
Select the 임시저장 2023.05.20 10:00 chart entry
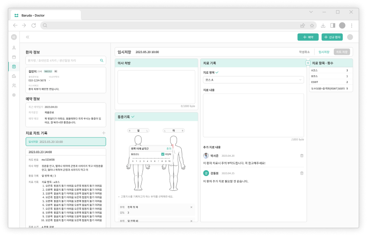pyautogui.click(x=66, y=142)
